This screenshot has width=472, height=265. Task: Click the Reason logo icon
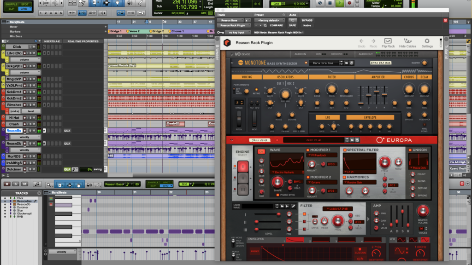click(x=227, y=43)
